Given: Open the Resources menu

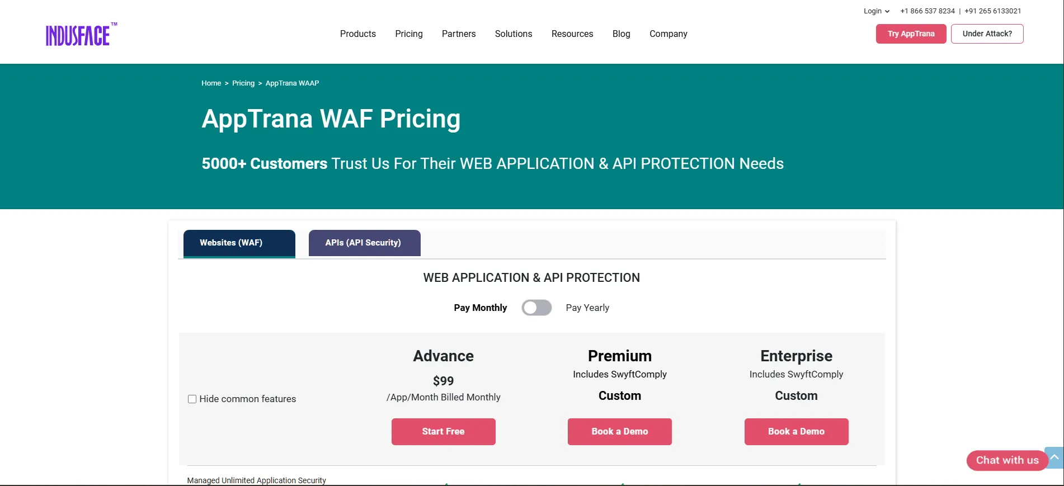Looking at the screenshot, I should (572, 34).
